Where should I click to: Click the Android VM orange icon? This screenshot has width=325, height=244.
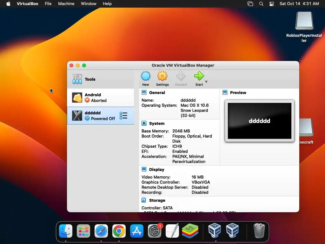point(77,98)
